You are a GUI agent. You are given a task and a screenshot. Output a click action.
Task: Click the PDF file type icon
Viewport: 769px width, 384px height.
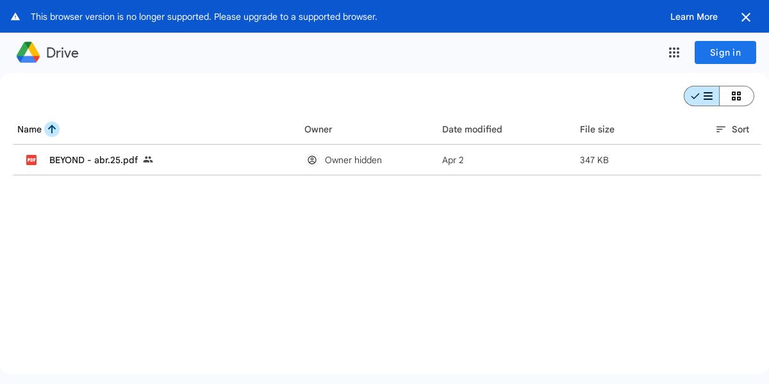31,160
